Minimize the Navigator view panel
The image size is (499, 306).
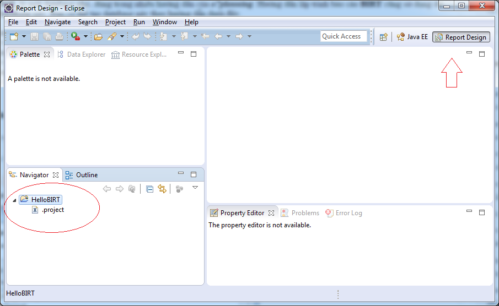pos(181,173)
